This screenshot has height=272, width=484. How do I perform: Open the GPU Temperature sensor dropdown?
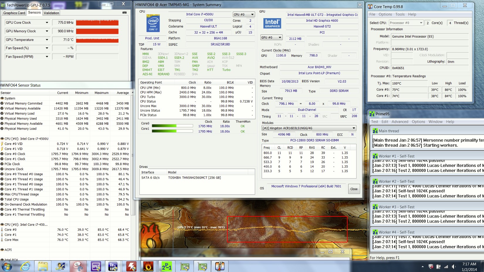coord(47,40)
